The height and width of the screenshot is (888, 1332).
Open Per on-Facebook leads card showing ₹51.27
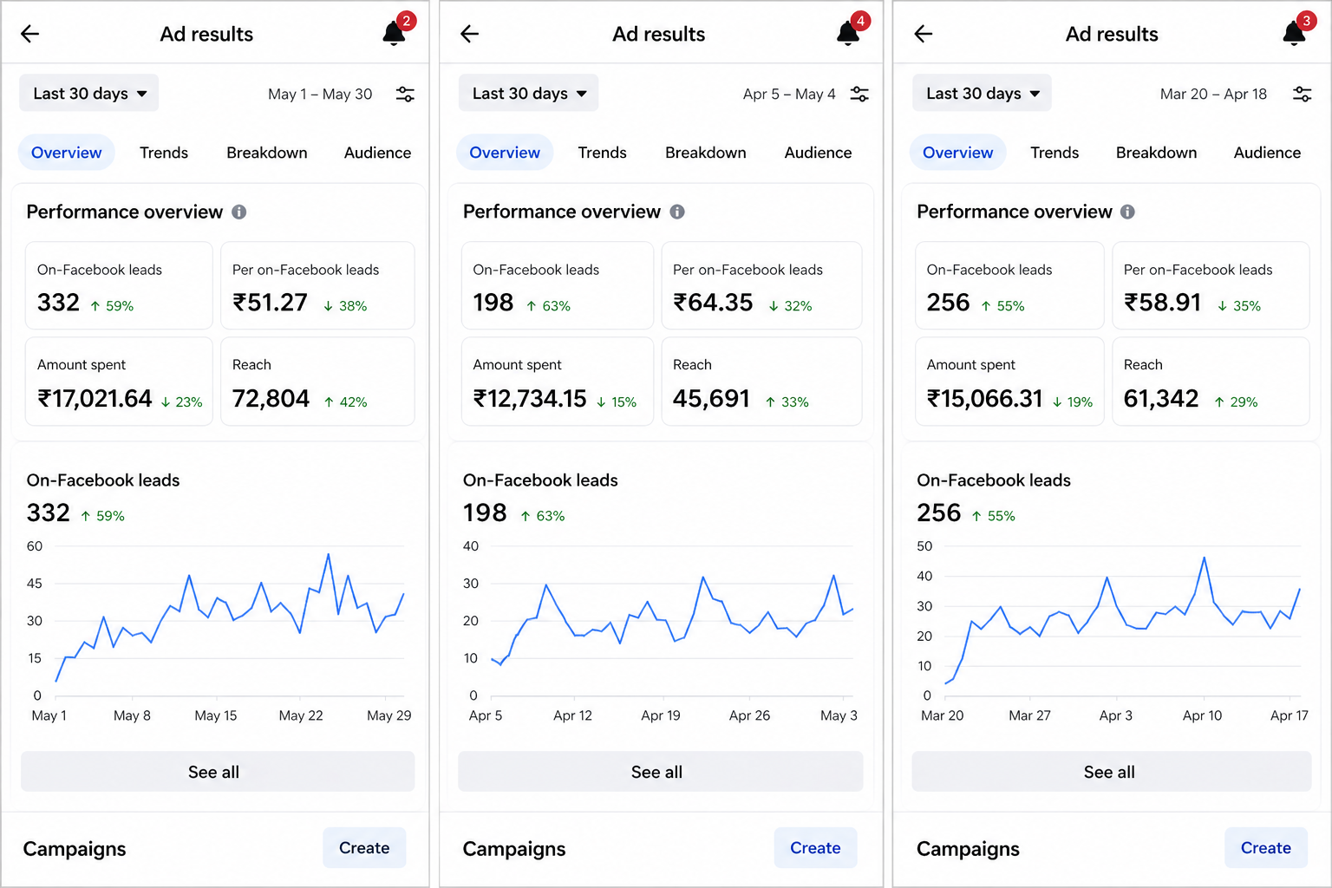[317, 285]
